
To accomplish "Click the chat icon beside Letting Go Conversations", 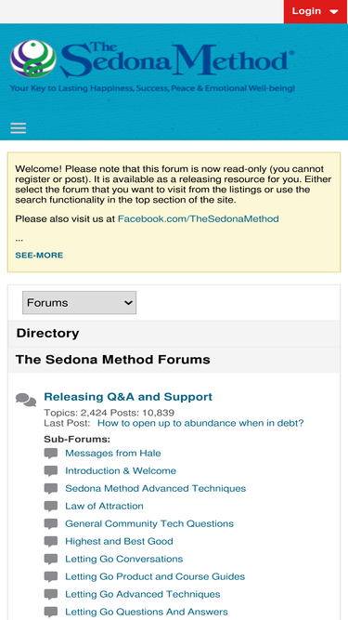I will (51, 560).
